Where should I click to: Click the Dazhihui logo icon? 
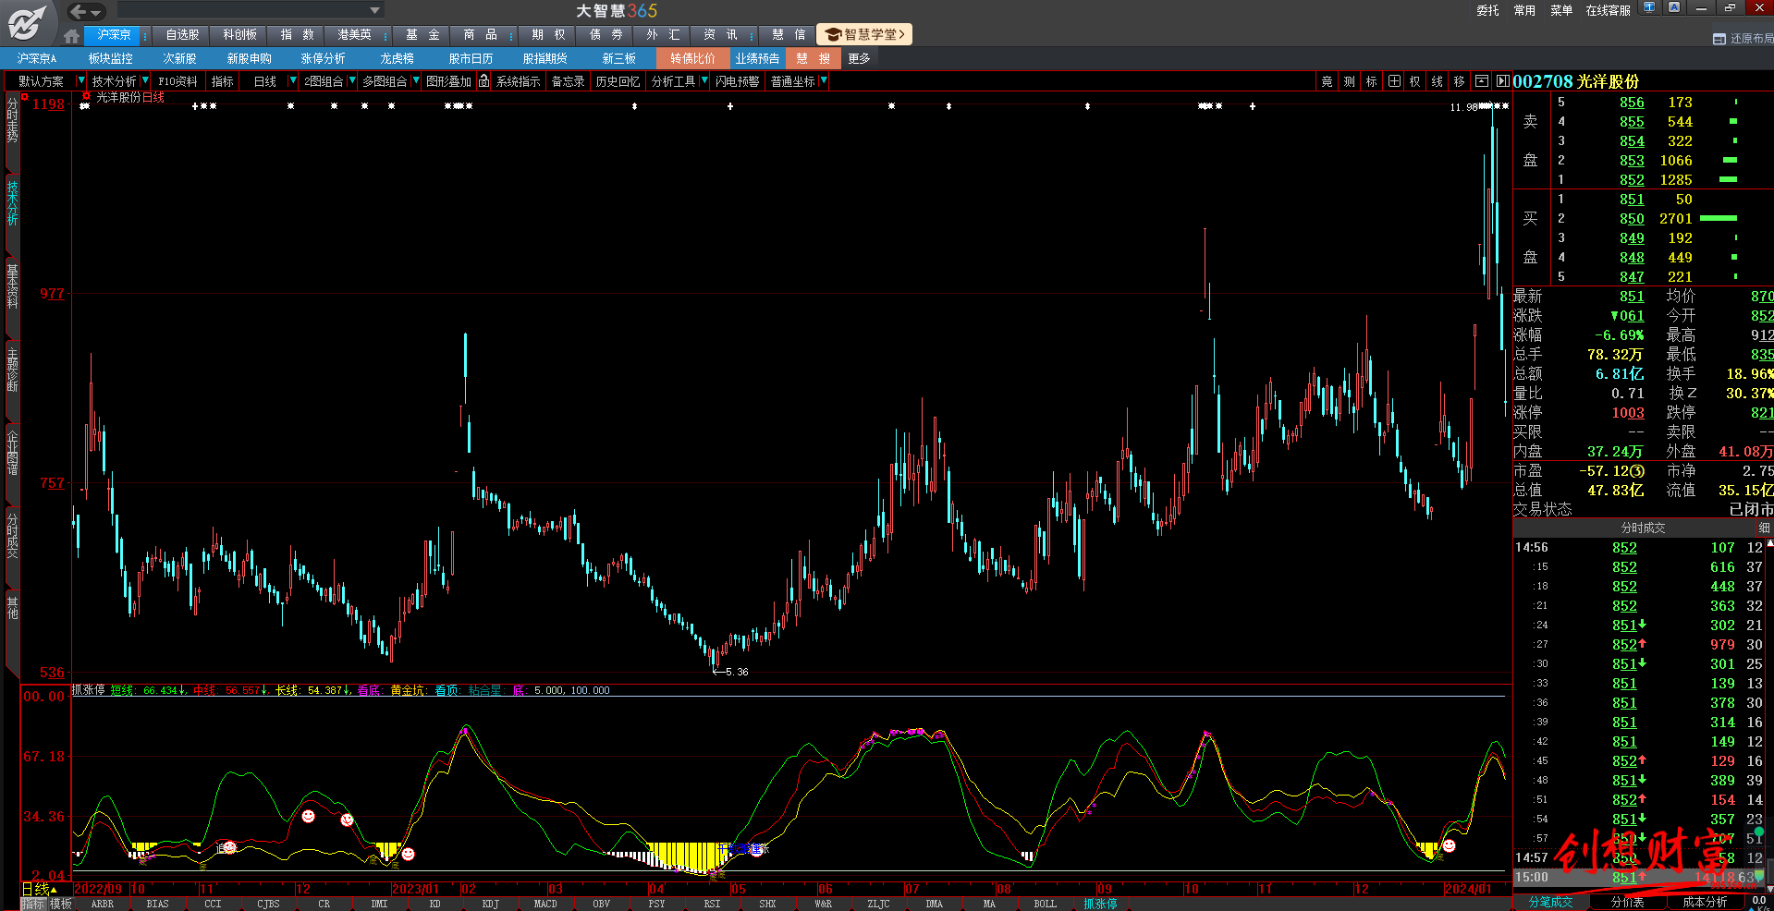(27, 21)
